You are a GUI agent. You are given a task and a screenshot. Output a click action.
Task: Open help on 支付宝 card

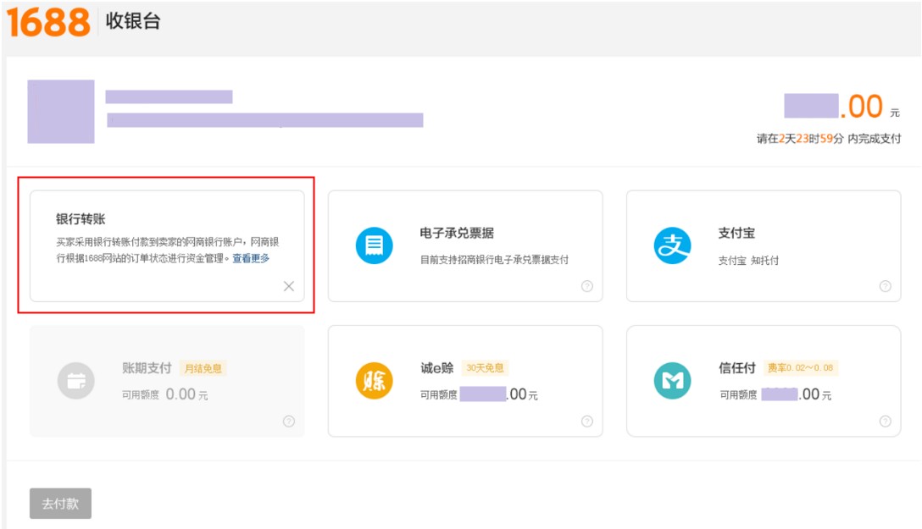(x=885, y=286)
